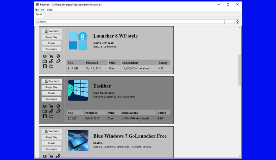Screen dimensions: 276x160
Task: Click 'Root Uninstaller' developer name
Action: click(104, 93)
